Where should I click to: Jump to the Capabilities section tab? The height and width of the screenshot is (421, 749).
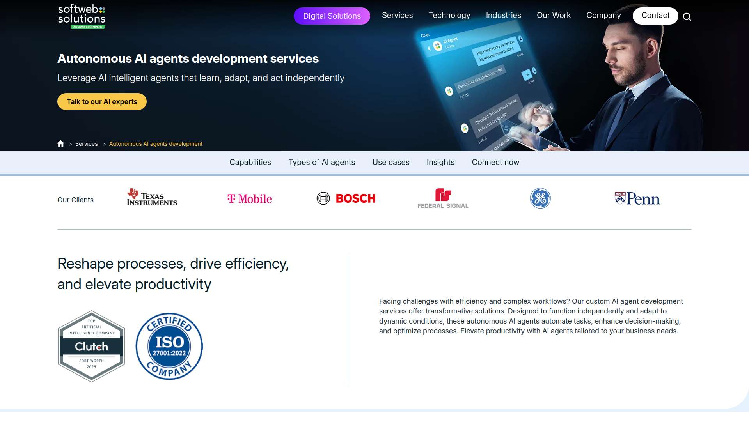(x=250, y=162)
